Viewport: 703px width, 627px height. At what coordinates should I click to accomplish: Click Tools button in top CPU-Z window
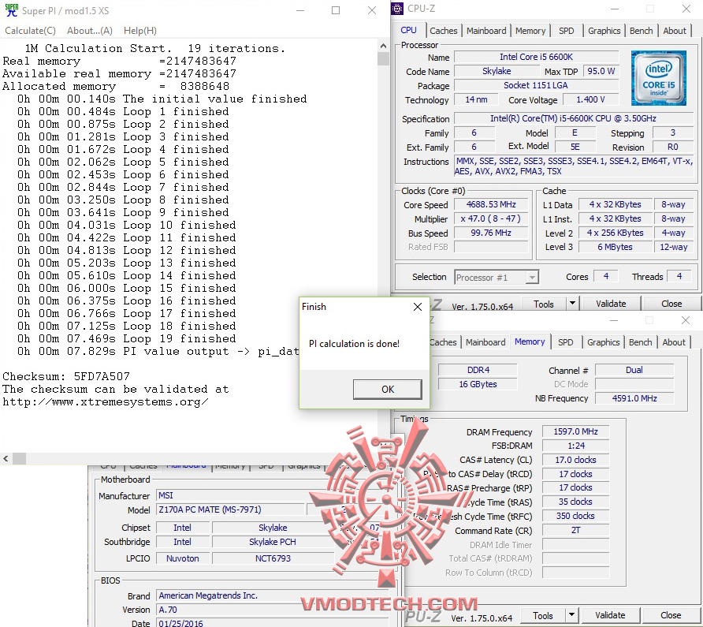pyautogui.click(x=543, y=304)
